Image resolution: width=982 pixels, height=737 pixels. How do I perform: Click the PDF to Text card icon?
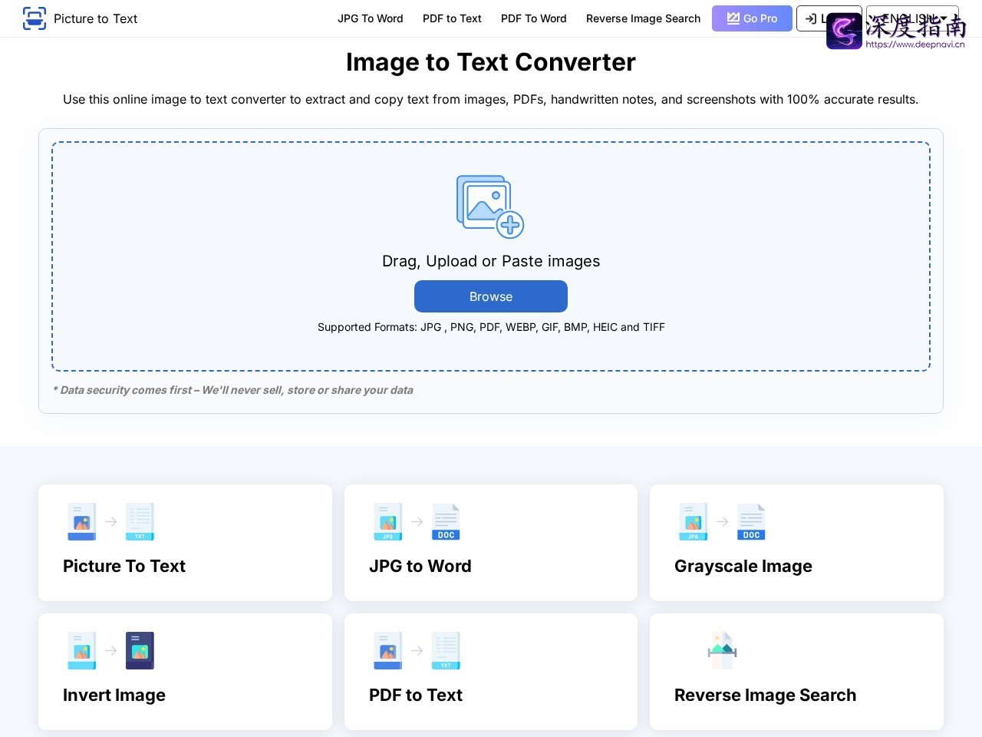(417, 651)
